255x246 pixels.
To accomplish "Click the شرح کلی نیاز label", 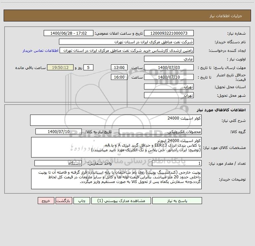I will click(234, 121).
